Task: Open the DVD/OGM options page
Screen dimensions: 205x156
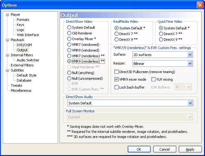Action: 24,45
